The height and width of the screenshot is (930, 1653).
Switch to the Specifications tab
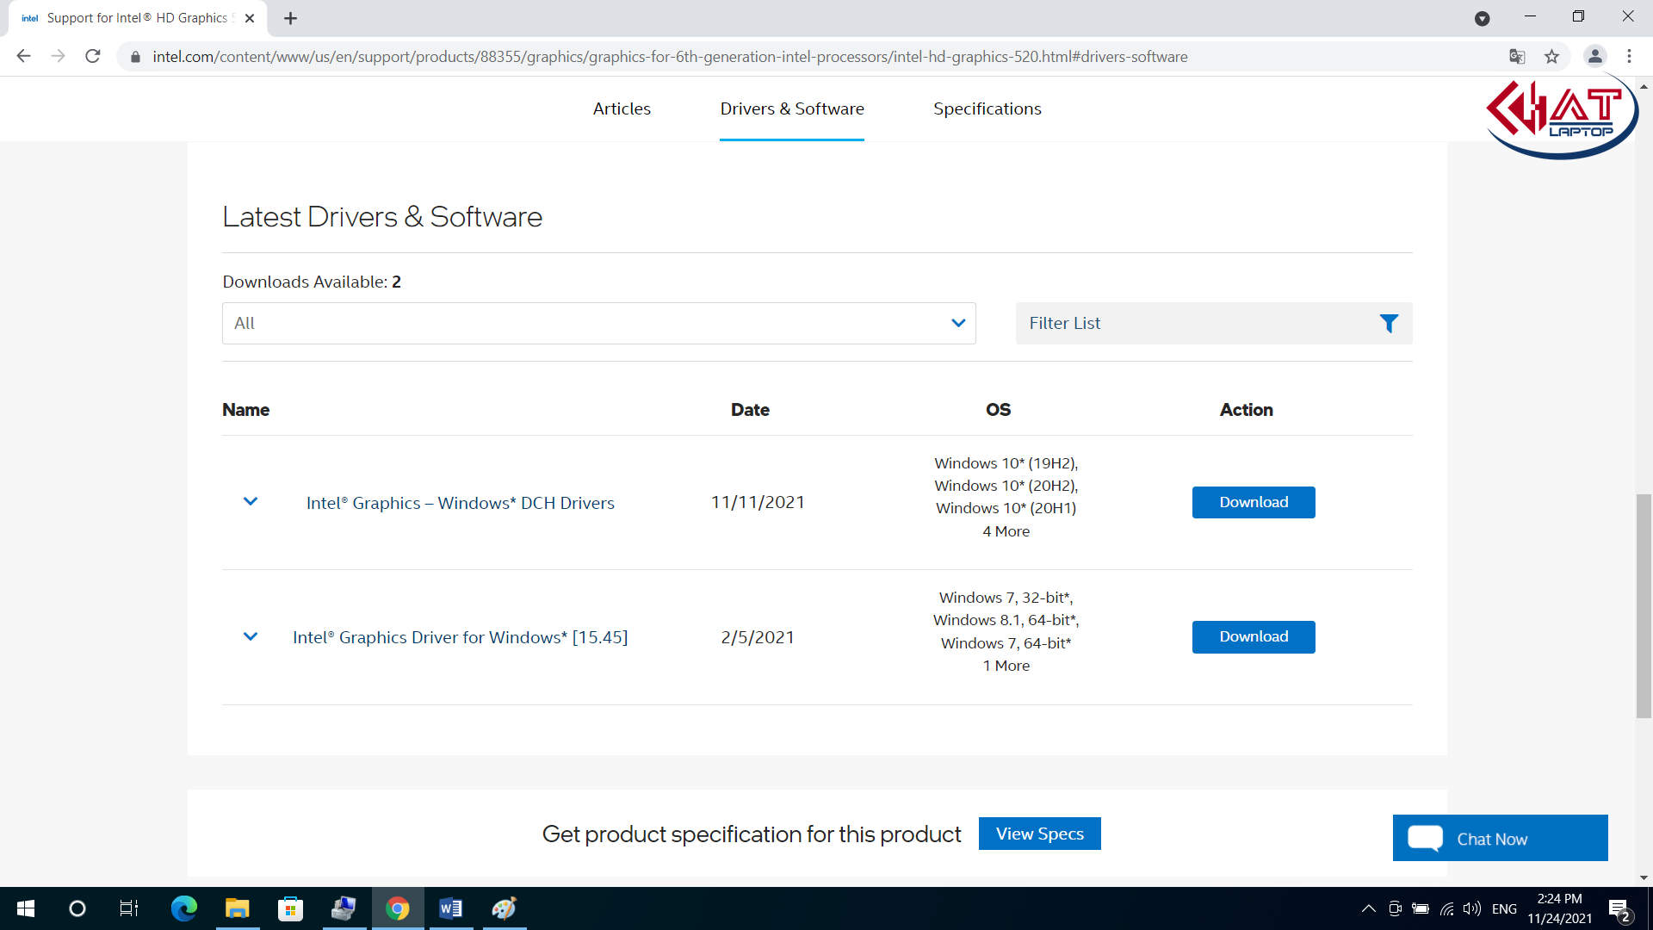pos(987,108)
